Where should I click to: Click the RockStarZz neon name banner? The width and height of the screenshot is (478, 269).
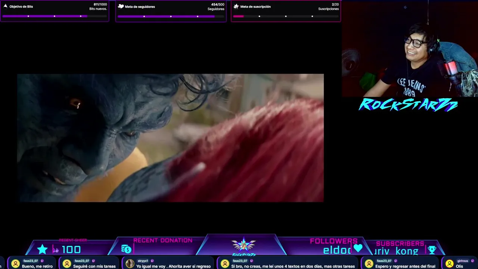[408, 105]
